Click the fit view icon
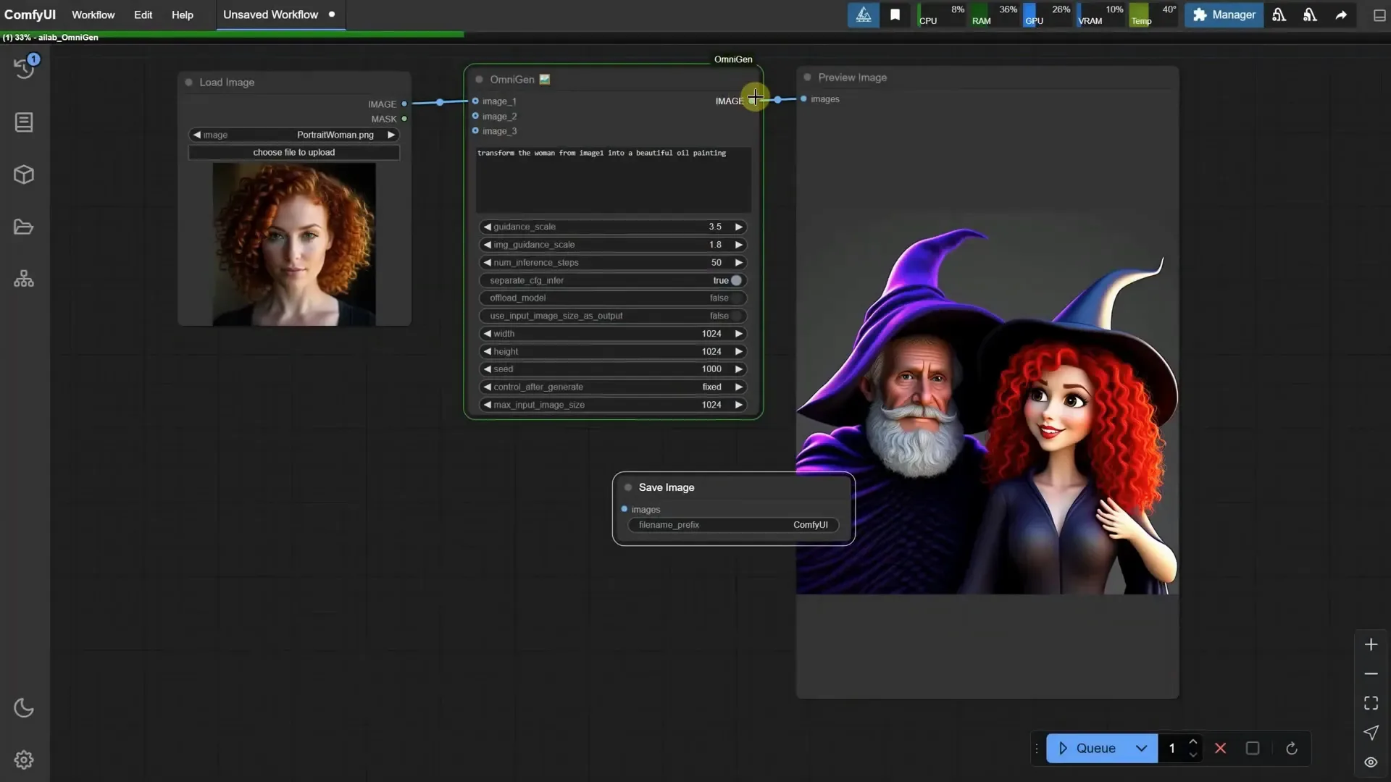Screen dimensions: 1391x782 pos(1371,703)
